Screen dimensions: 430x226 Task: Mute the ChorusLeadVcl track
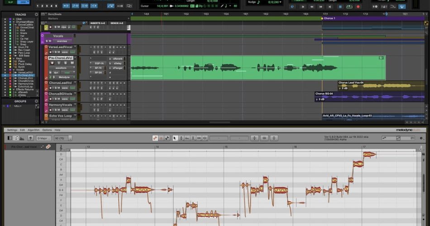coord(59,88)
